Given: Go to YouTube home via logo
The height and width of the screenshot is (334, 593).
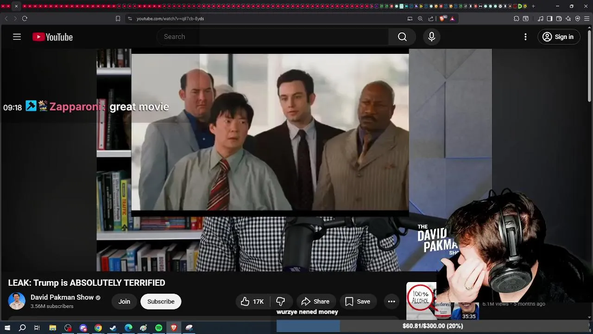Looking at the screenshot, I should tap(52, 37).
